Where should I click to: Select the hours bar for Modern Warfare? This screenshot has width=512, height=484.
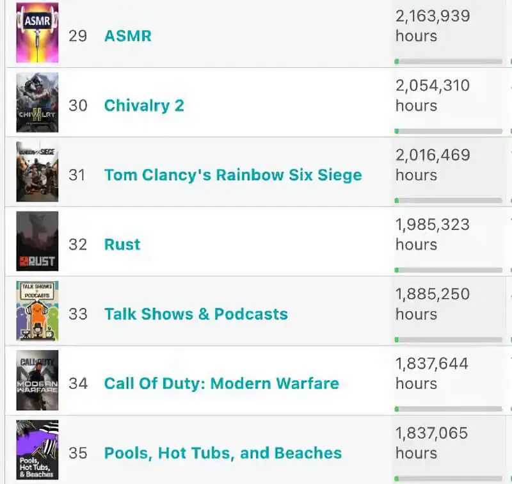coord(449,408)
